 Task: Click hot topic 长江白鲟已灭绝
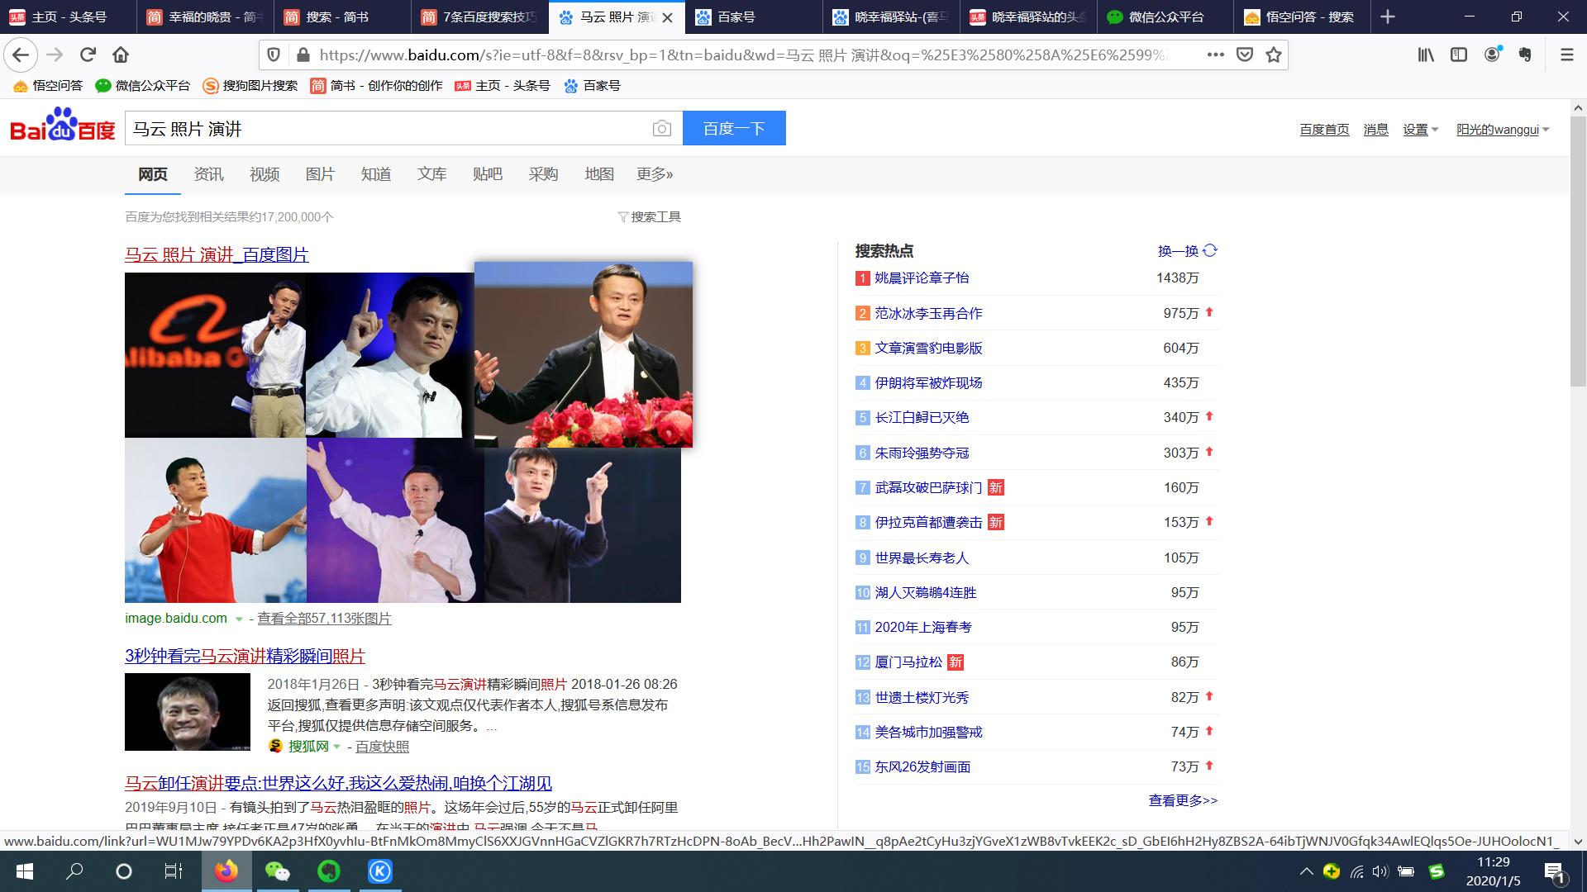pyautogui.click(x=922, y=418)
